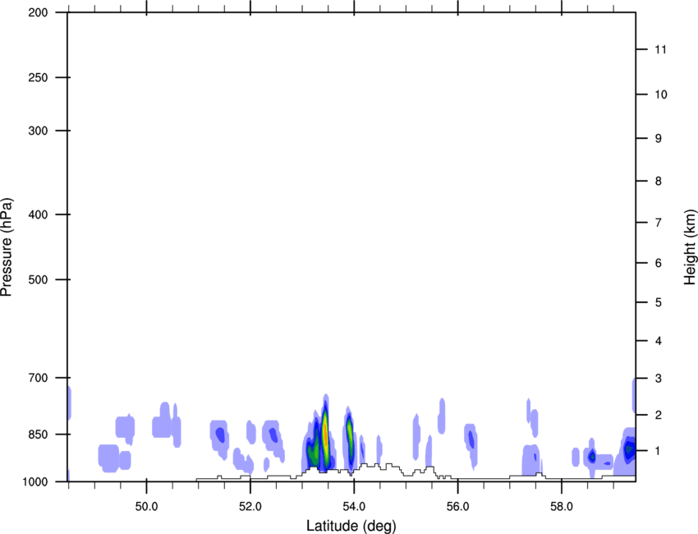Click the yellow-red peak contour core
The image size is (698, 534).
pyautogui.click(x=325, y=435)
